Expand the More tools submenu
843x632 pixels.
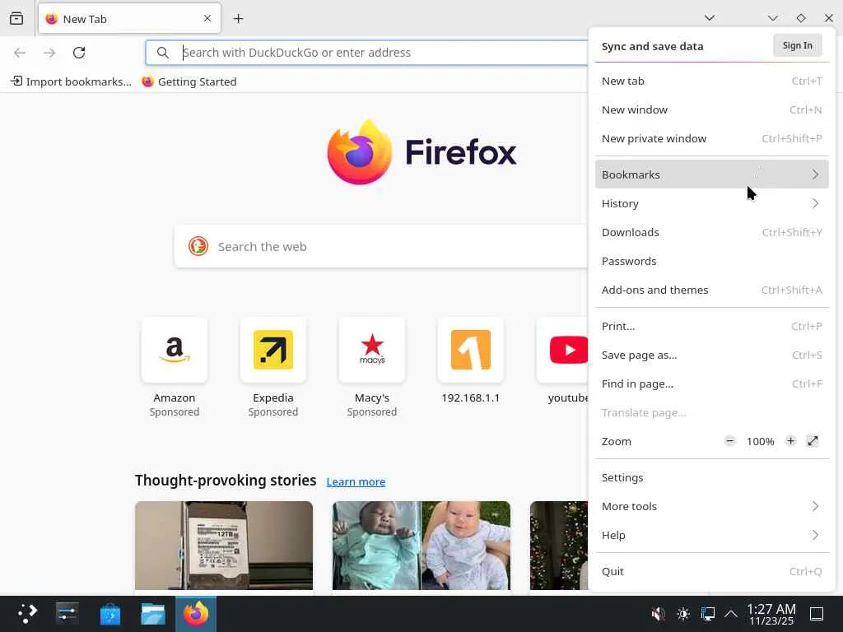coord(712,506)
